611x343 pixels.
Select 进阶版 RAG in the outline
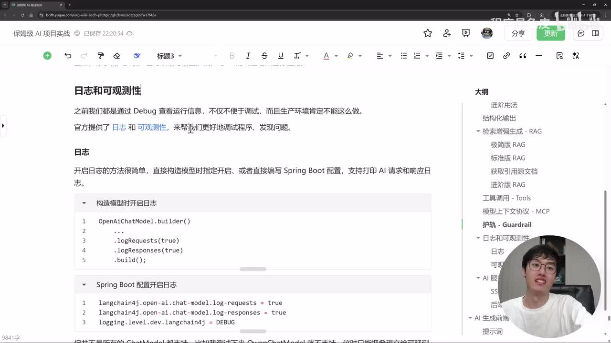tap(508, 184)
